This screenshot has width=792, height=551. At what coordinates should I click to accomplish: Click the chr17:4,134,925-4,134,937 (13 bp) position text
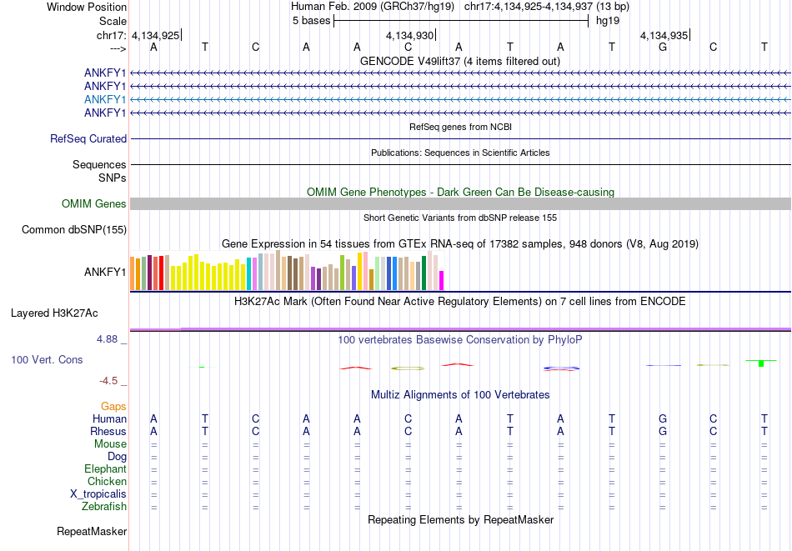[x=547, y=7]
